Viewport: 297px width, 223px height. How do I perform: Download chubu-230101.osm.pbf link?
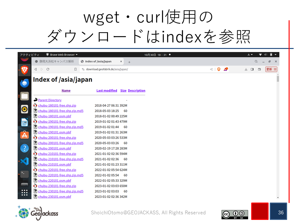coord(54,197)
